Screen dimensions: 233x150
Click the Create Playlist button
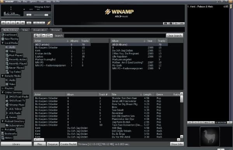68,144
